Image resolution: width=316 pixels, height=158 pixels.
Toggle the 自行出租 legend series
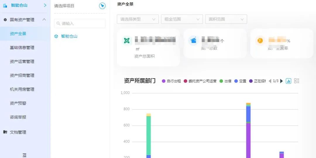pyautogui.click(x=171, y=81)
